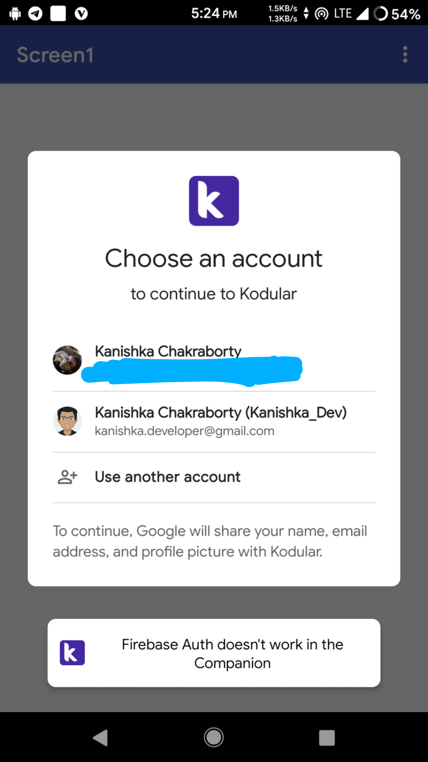Screen dimensions: 428x762
Task: Choose the first Kanishka Chakraborty account
Action: coord(168,352)
